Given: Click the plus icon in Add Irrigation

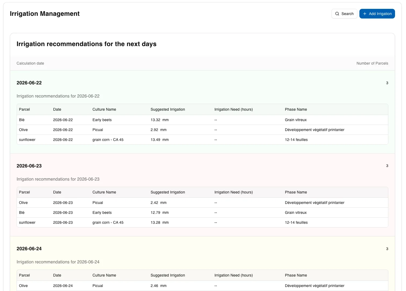Looking at the screenshot, I should point(365,14).
